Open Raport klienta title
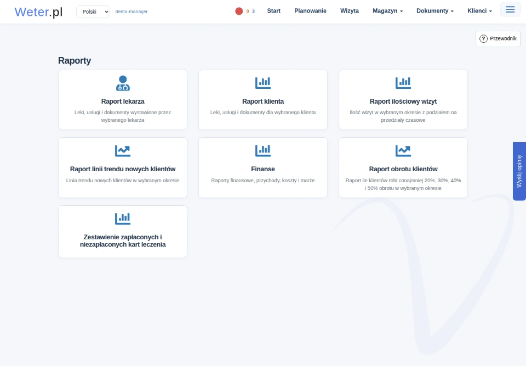Screen dimensions: 526x366 (262, 102)
